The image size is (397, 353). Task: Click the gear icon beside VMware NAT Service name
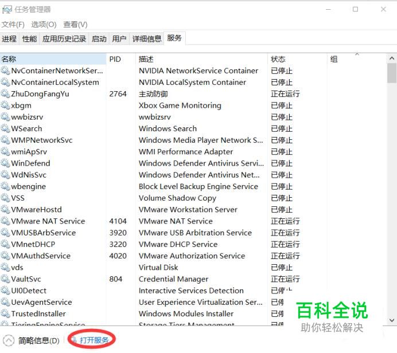click(5, 221)
